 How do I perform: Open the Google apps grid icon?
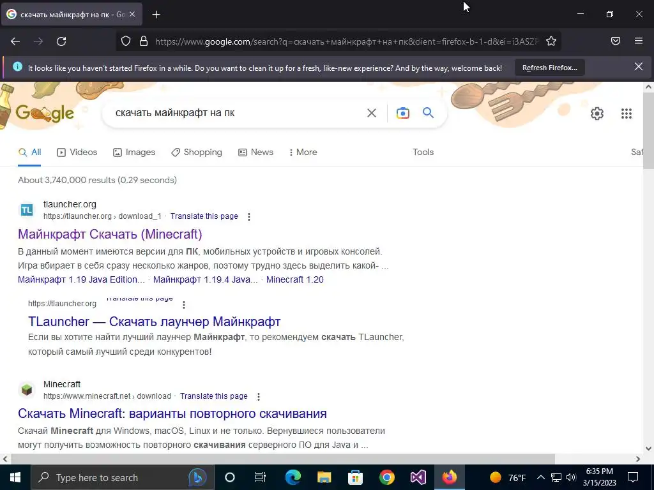pos(627,114)
